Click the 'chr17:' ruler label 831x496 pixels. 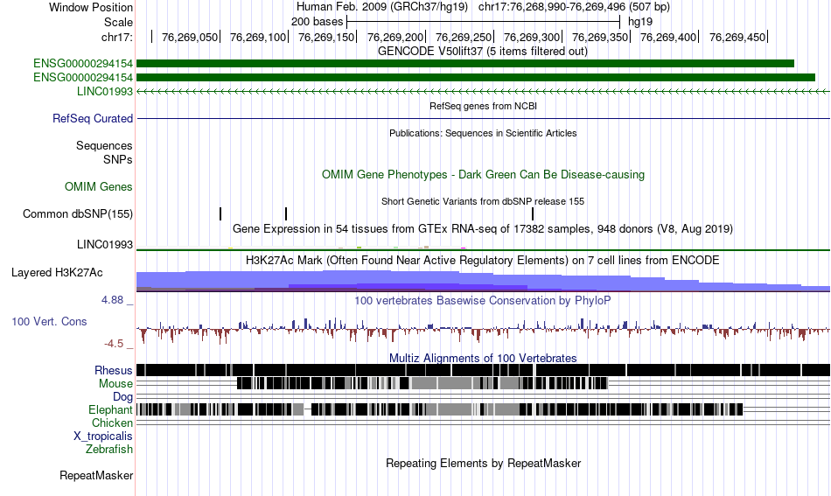point(117,37)
